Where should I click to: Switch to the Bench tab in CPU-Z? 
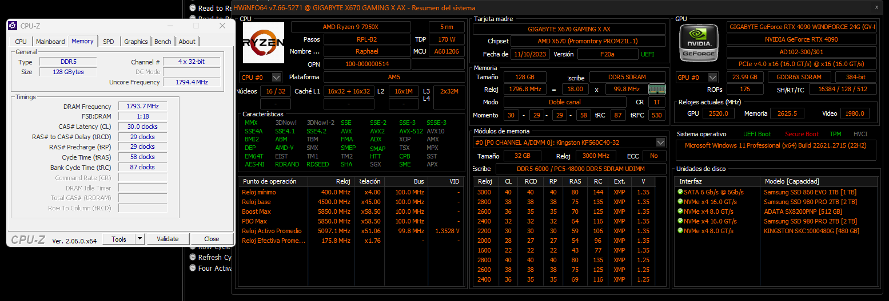point(163,42)
